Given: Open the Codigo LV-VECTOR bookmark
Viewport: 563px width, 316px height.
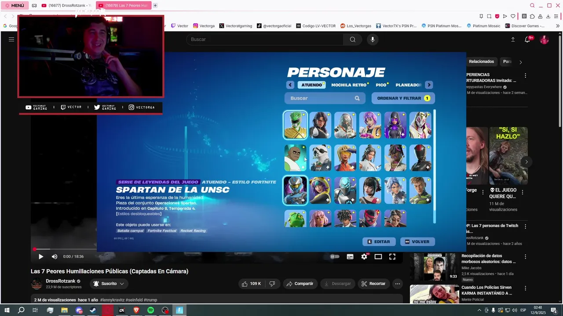Looking at the screenshot, I should tap(316, 26).
